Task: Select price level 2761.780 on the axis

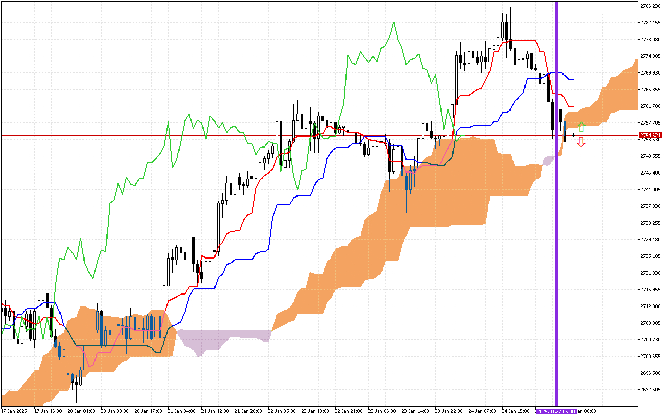Action: pyautogui.click(x=650, y=106)
